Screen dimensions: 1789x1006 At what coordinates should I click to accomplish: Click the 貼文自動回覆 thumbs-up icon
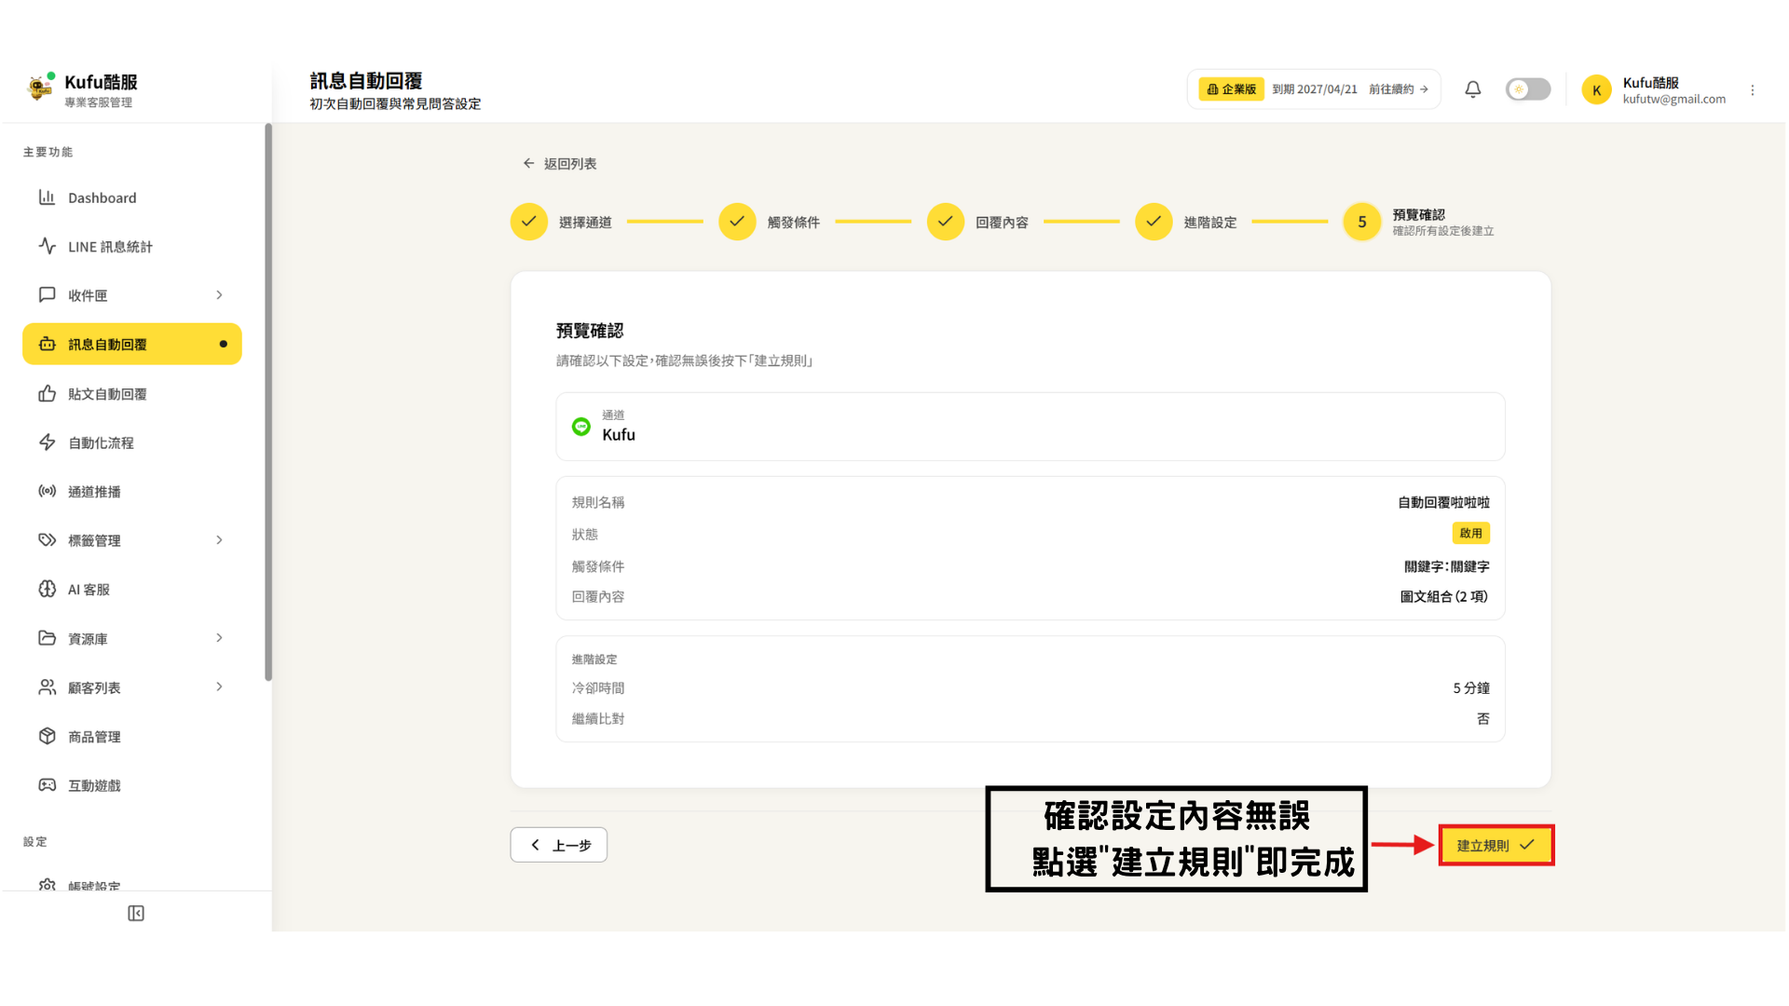47,393
